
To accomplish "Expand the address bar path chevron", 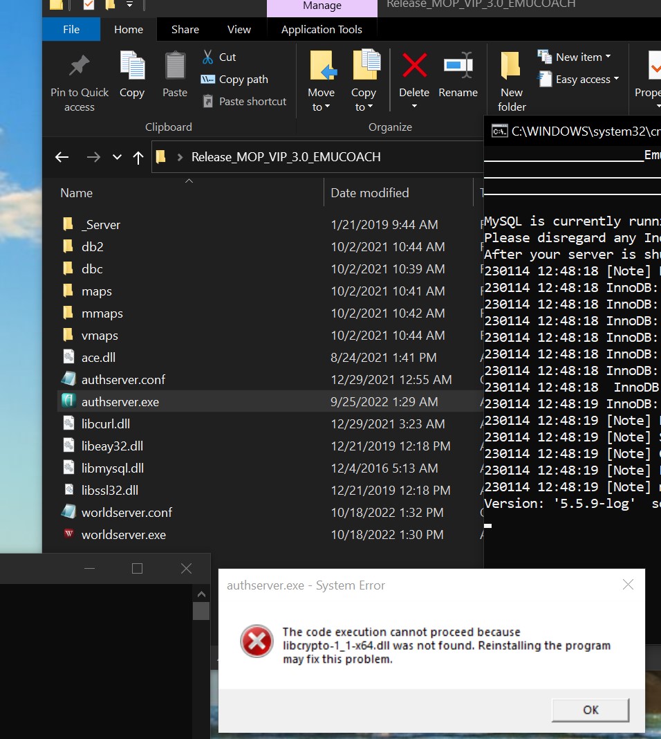I will (180, 157).
